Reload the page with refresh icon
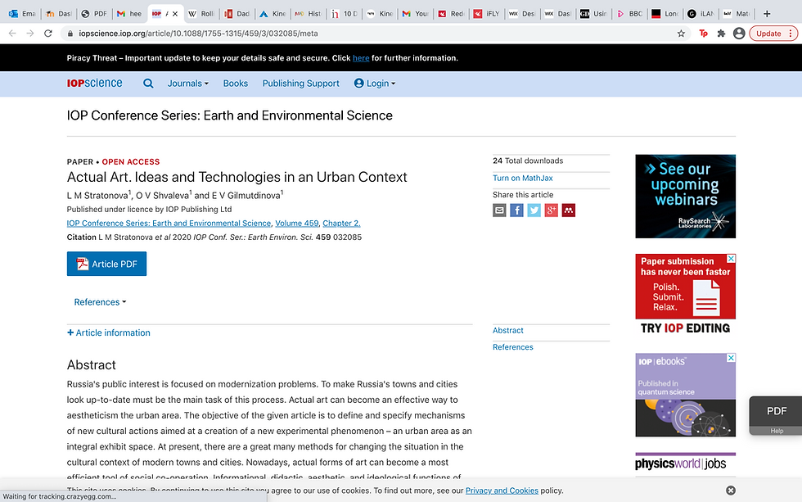 (x=48, y=34)
